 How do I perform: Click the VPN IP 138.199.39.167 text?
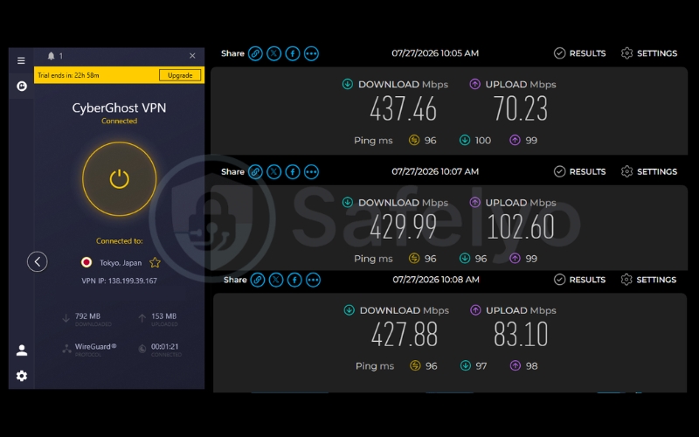point(119,281)
